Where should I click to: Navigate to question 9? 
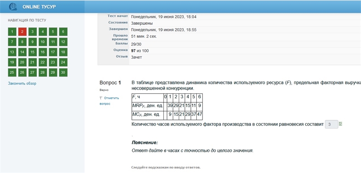tap(32, 42)
